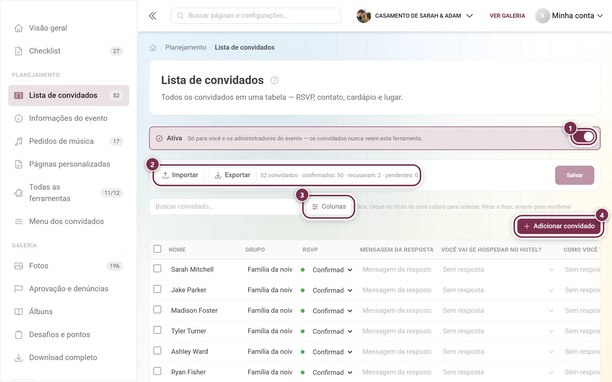Open the Lista de convidados sidebar item

pyautogui.click(x=68, y=95)
